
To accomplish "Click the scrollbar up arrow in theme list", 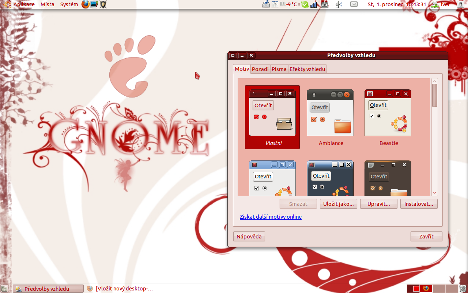I will click(435, 81).
